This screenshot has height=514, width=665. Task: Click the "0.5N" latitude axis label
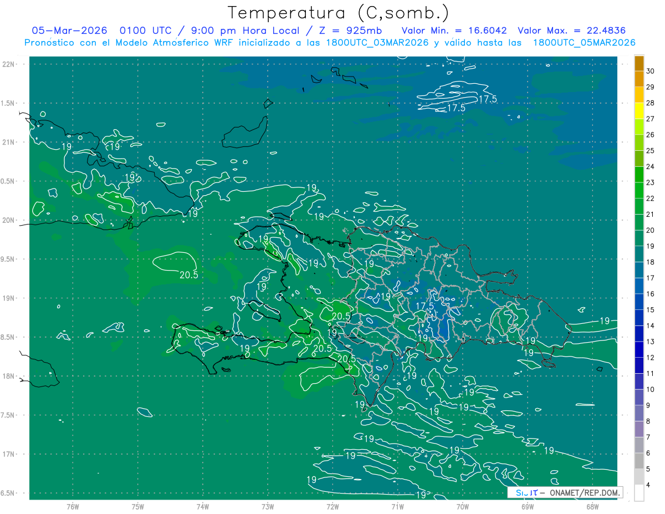8,181
